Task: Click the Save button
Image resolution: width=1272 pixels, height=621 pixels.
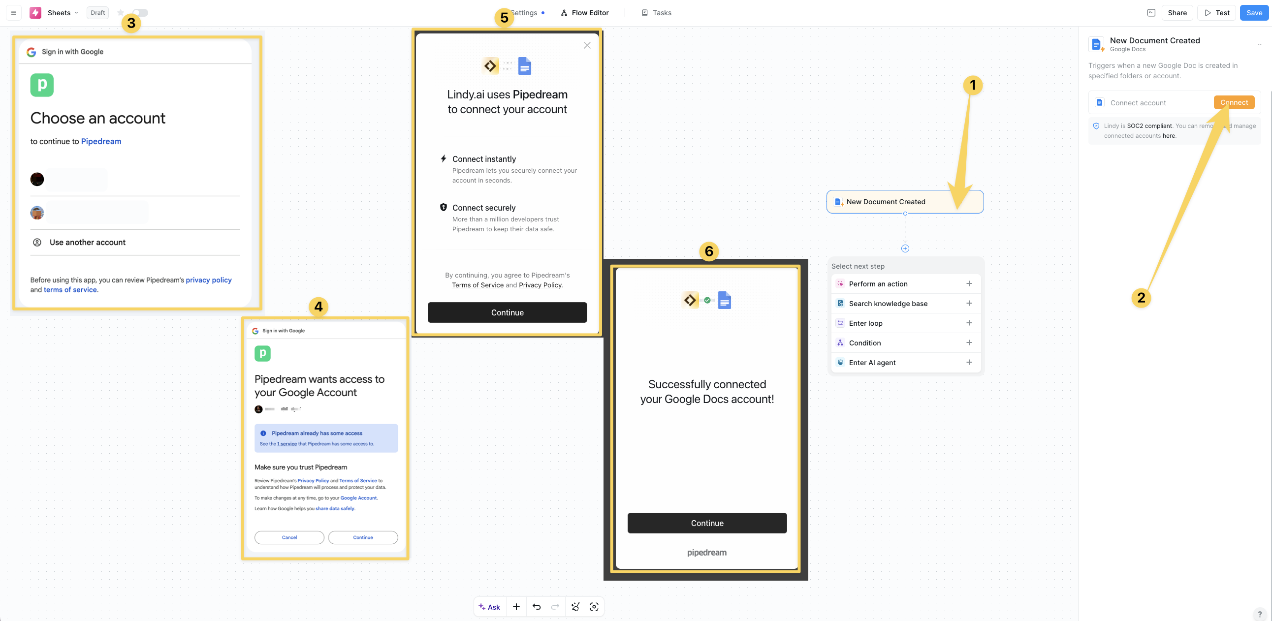Action: tap(1254, 13)
